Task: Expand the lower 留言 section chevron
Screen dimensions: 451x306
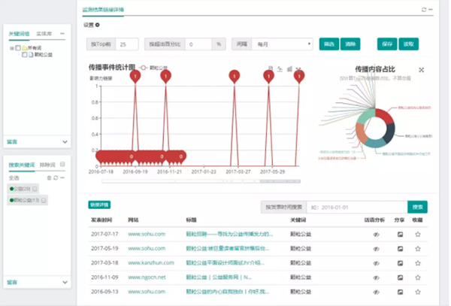Action: pos(65,283)
